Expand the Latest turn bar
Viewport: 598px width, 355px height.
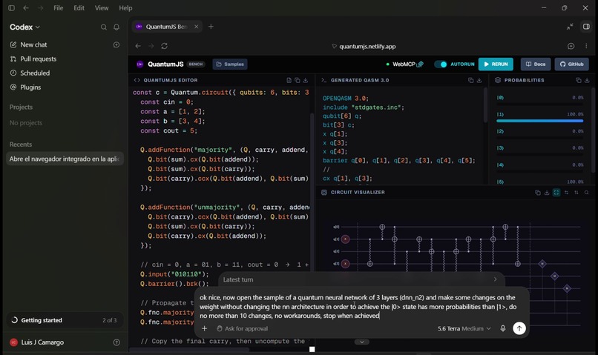(x=361, y=279)
